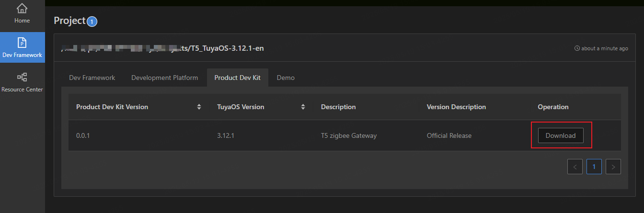This screenshot has width=644, height=213.
Task: Select the Product Dev Kit tab
Action: [x=238, y=78]
